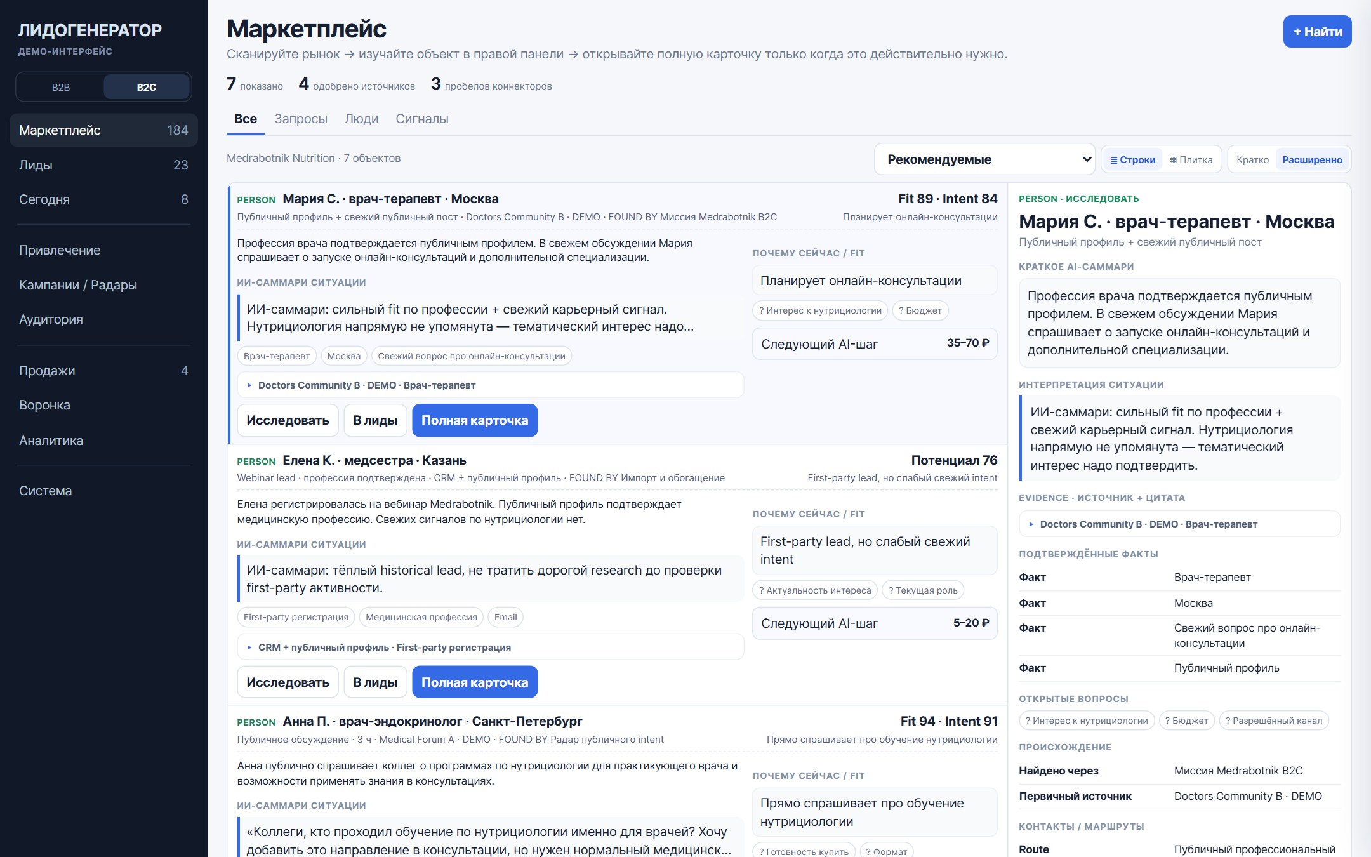Click Следующий AI-шаг 5–20 ₽ box
This screenshot has width=1371, height=857.
pyautogui.click(x=875, y=623)
